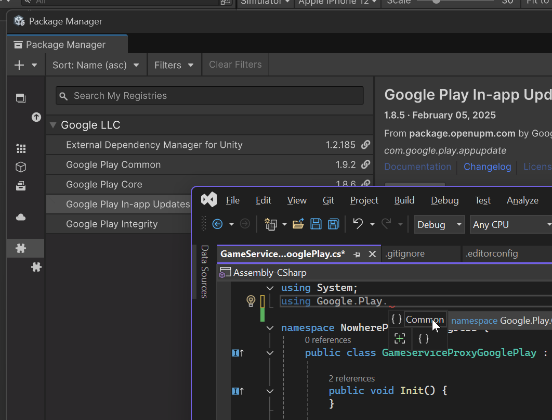Click the Undo arrow icon

click(x=358, y=224)
